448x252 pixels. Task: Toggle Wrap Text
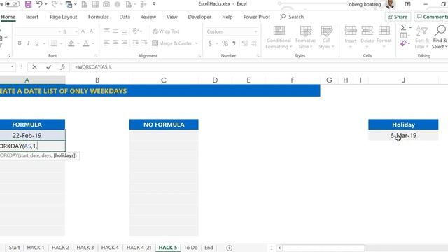(166, 31)
